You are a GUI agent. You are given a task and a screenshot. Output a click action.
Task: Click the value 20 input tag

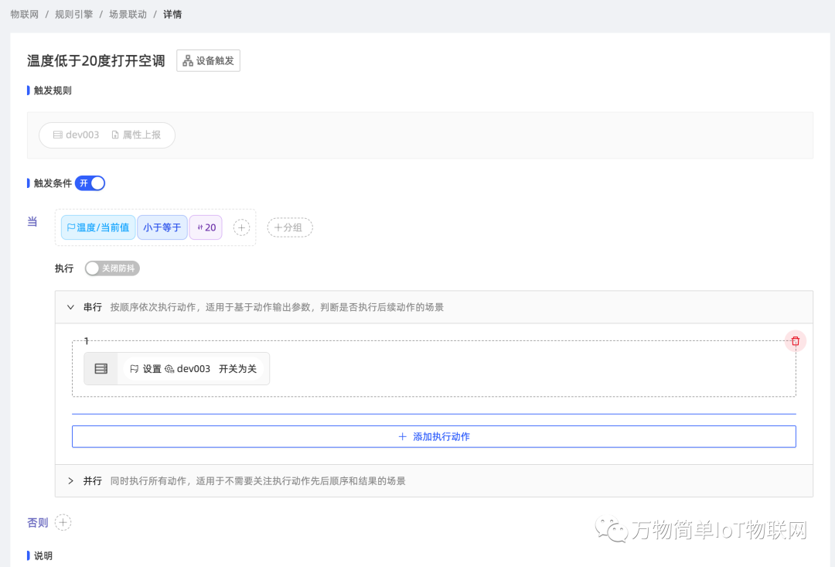click(x=206, y=227)
